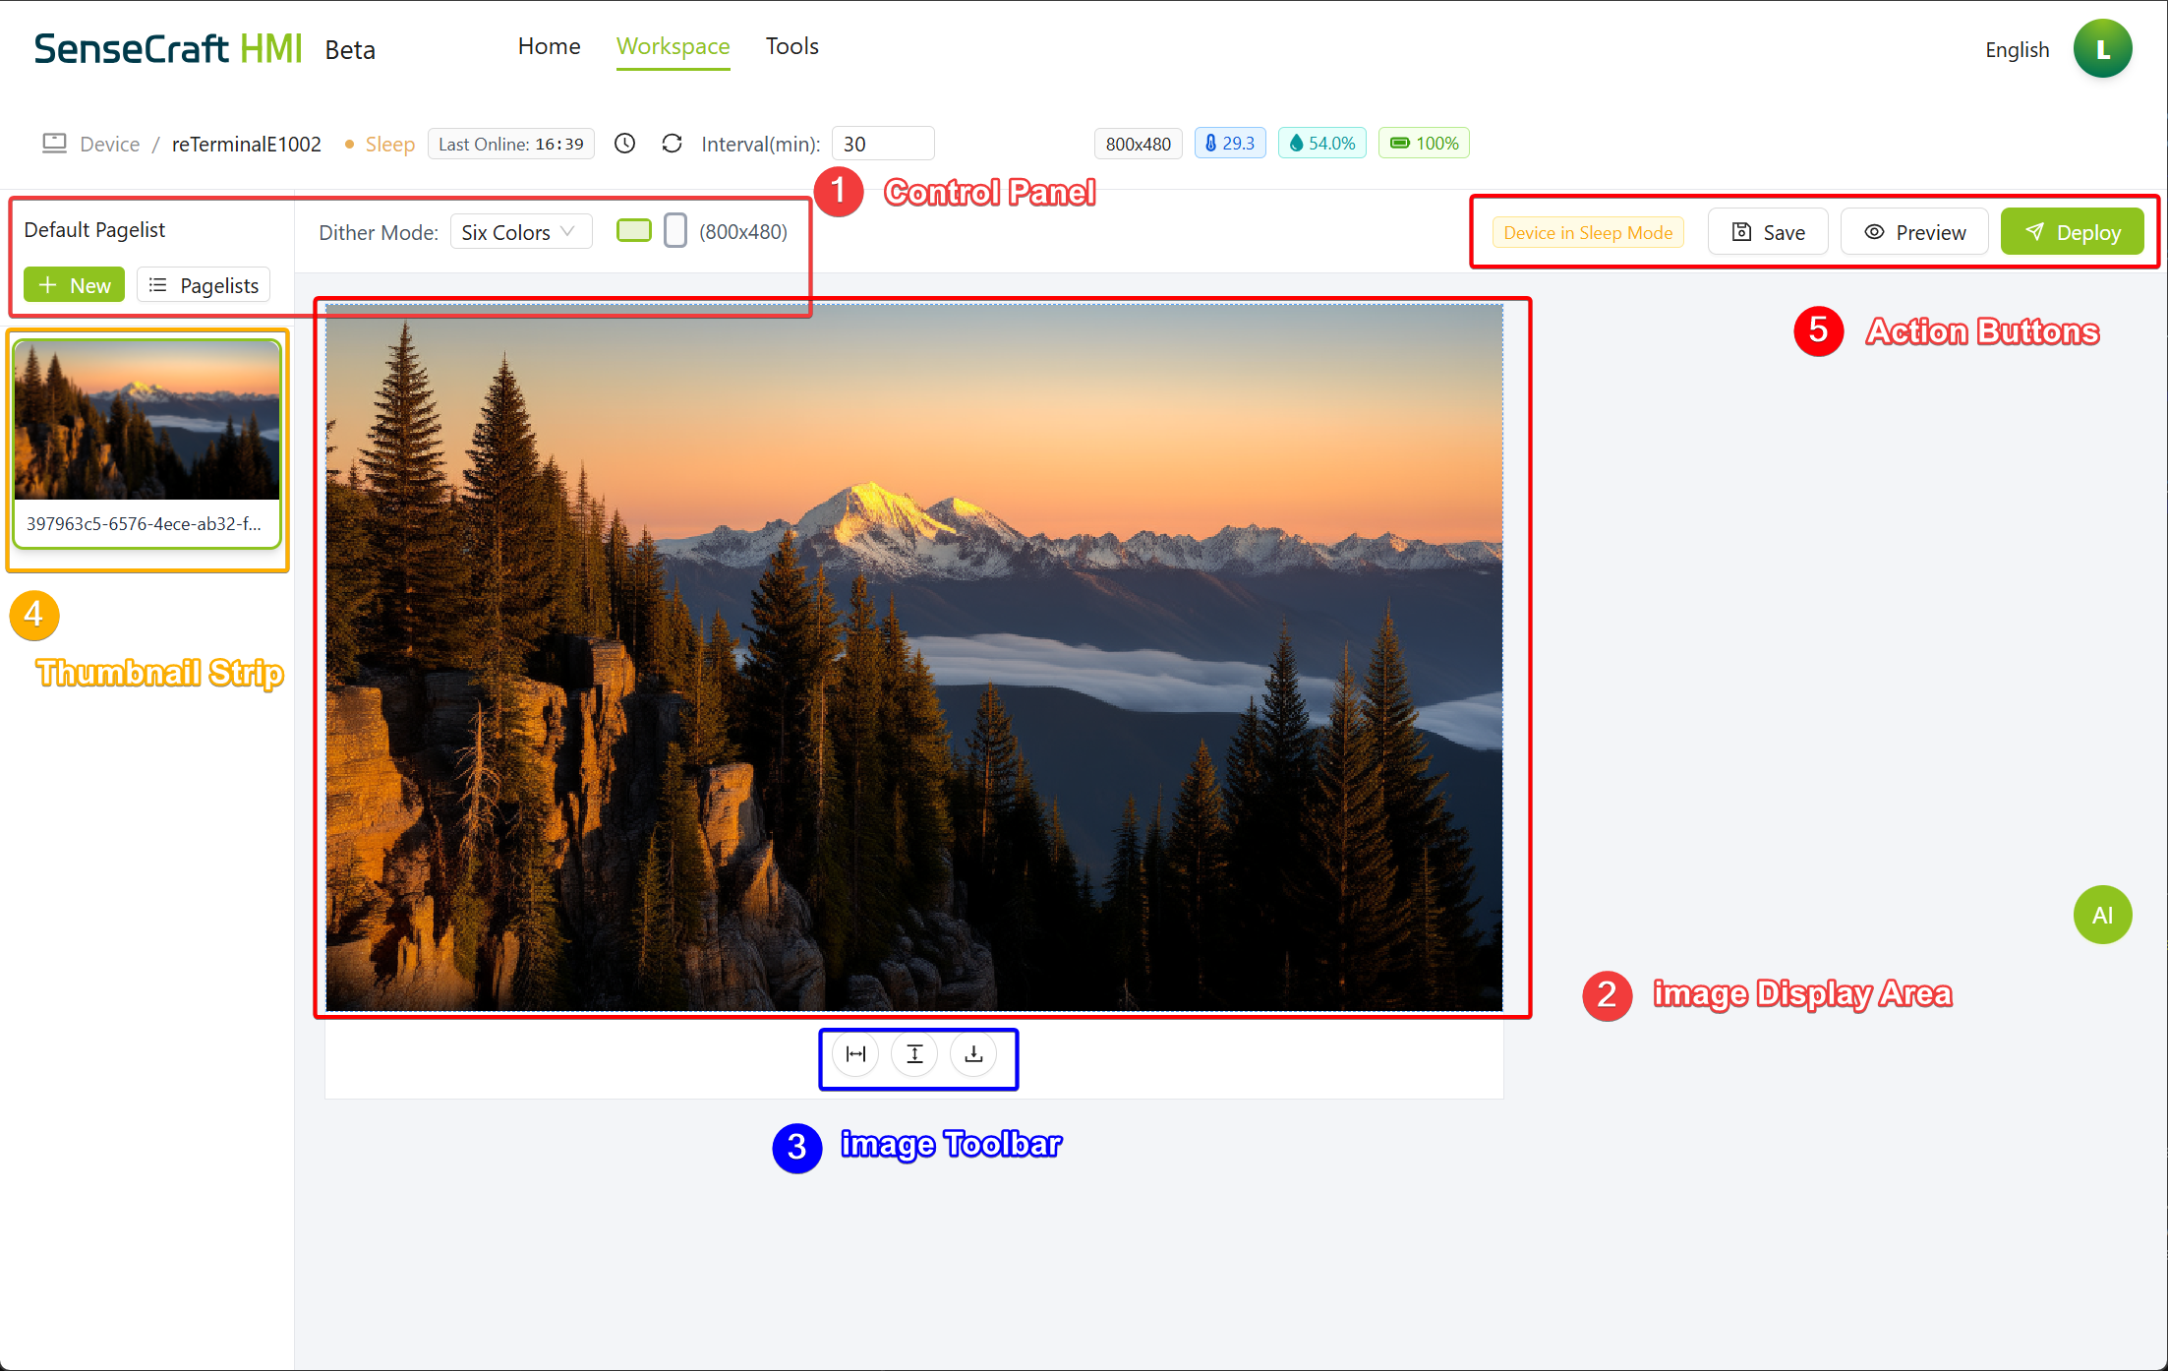Click the Save button
Image resolution: width=2168 pixels, height=1371 pixels.
[x=1768, y=232]
